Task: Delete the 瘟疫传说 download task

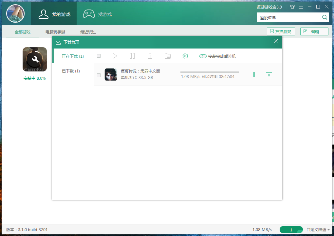Action: pos(269,74)
